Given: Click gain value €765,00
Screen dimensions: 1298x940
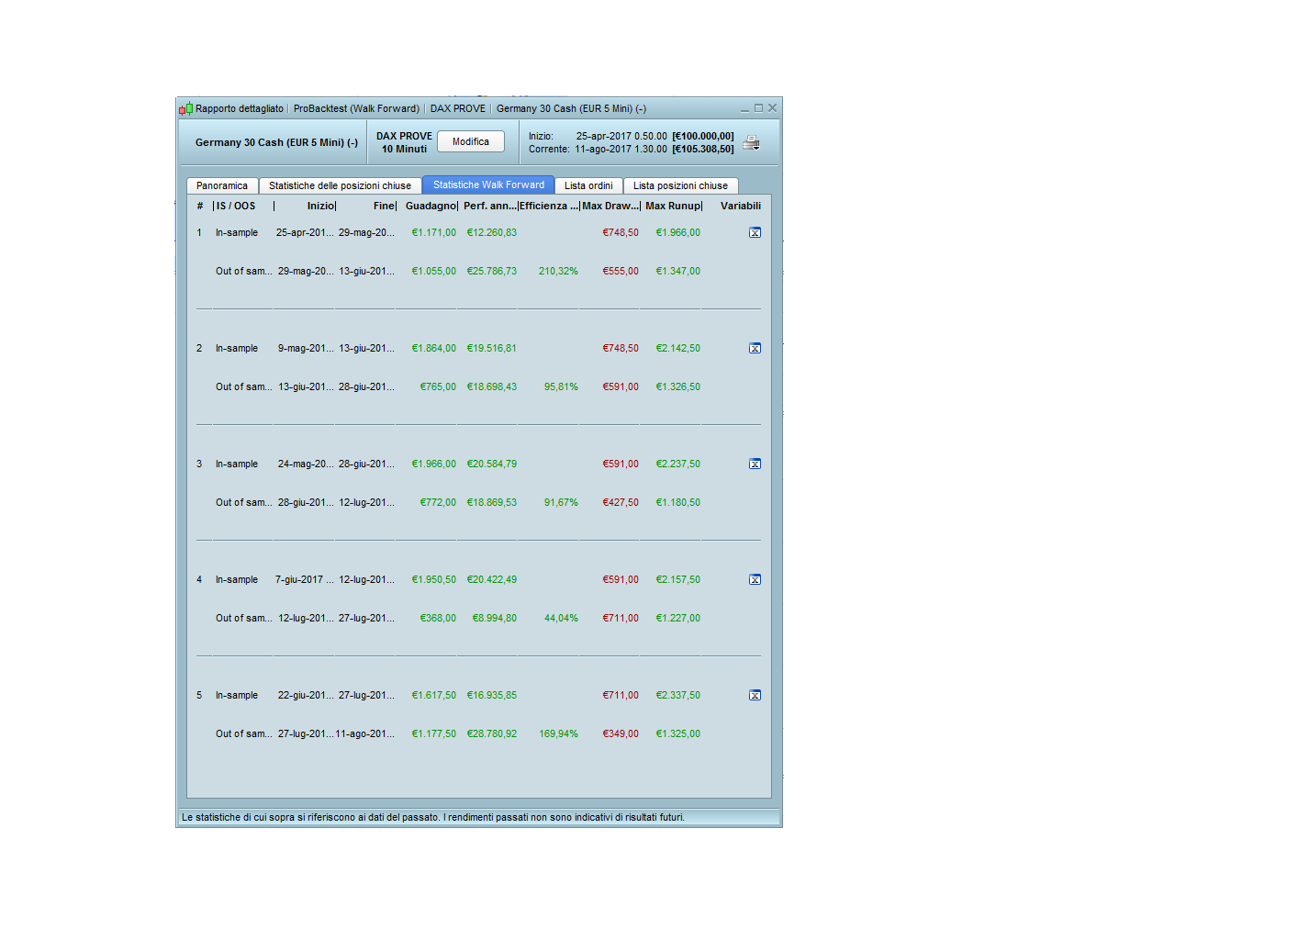Looking at the screenshot, I should click(x=438, y=387).
